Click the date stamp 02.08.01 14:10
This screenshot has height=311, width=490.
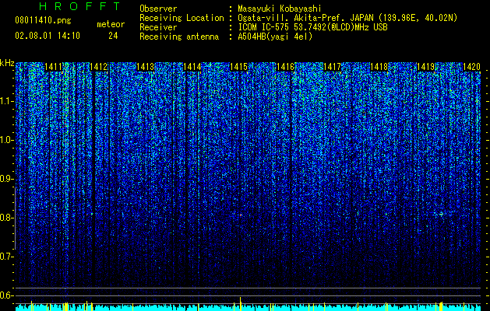pos(48,36)
